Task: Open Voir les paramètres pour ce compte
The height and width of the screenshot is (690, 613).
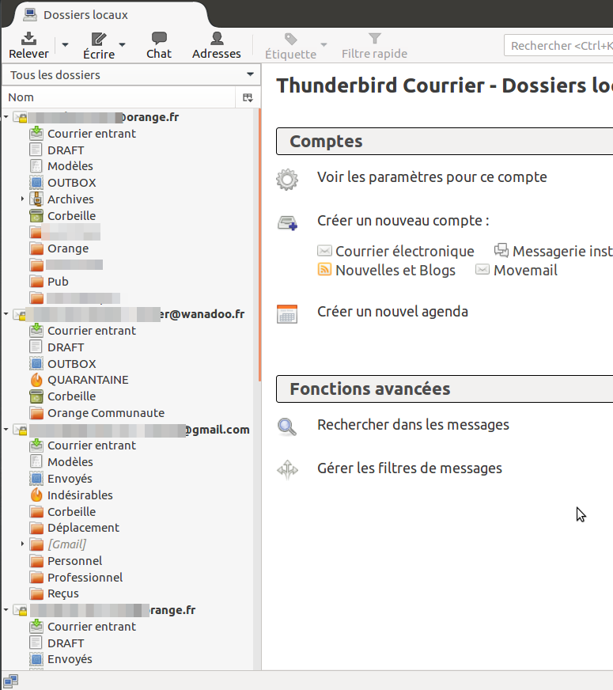Action: point(432,177)
